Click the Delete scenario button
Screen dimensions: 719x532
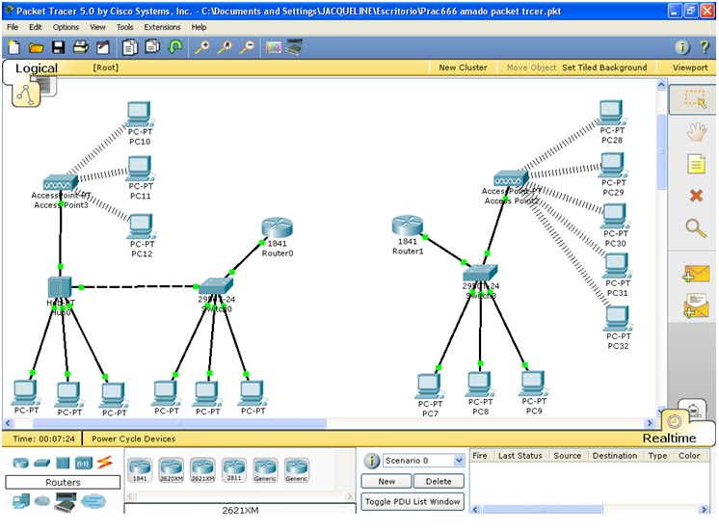tap(439, 482)
